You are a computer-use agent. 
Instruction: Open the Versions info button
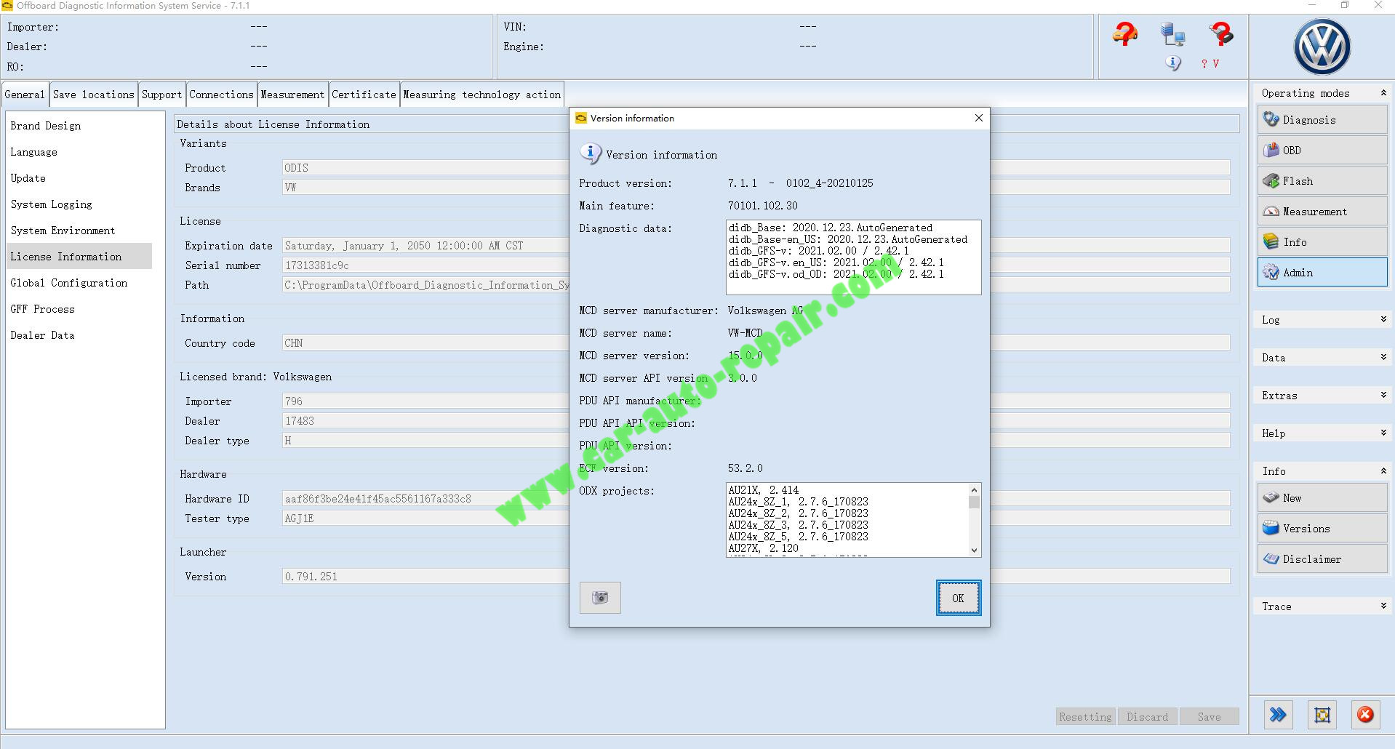[1322, 529]
